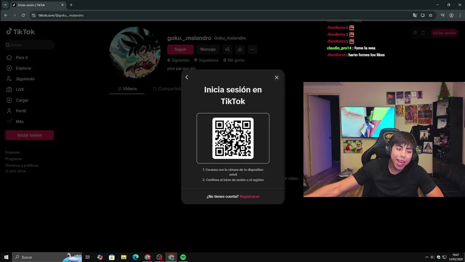Open a new browser tab
The image size is (465, 262).
pyautogui.click(x=71, y=5)
